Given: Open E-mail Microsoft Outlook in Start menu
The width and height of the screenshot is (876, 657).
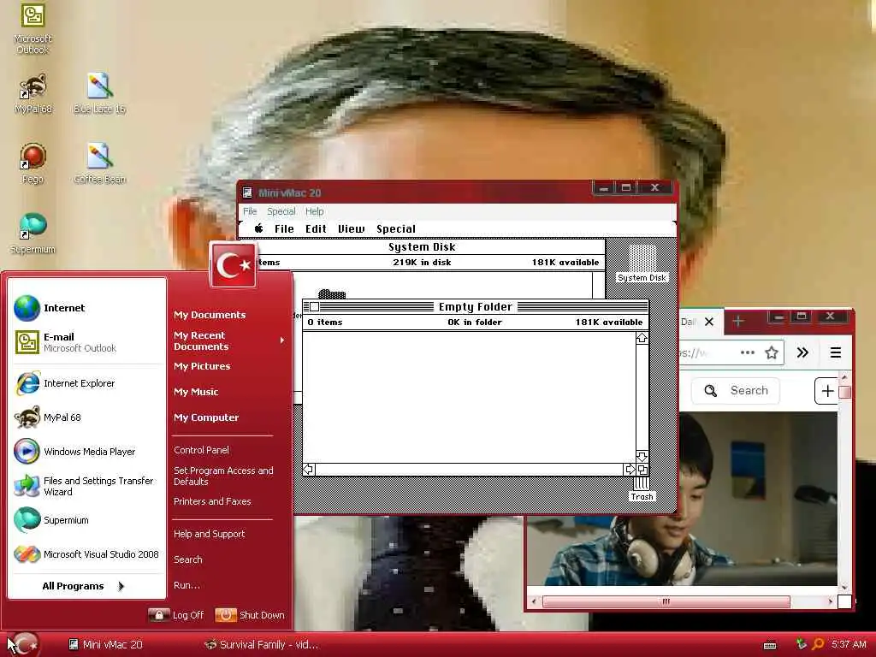Looking at the screenshot, I should coord(88,342).
